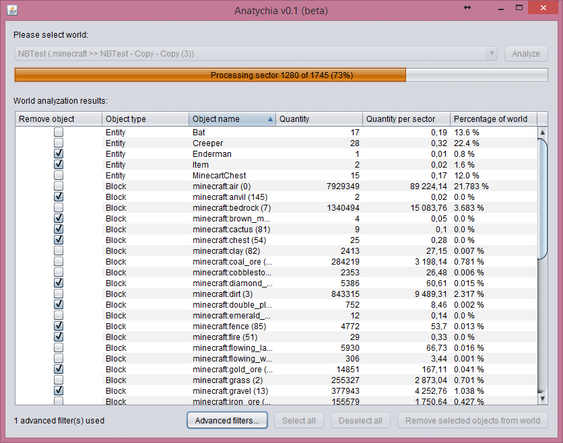563x443 pixels.
Task: Click Remove selected objects from world
Action: [473, 420]
